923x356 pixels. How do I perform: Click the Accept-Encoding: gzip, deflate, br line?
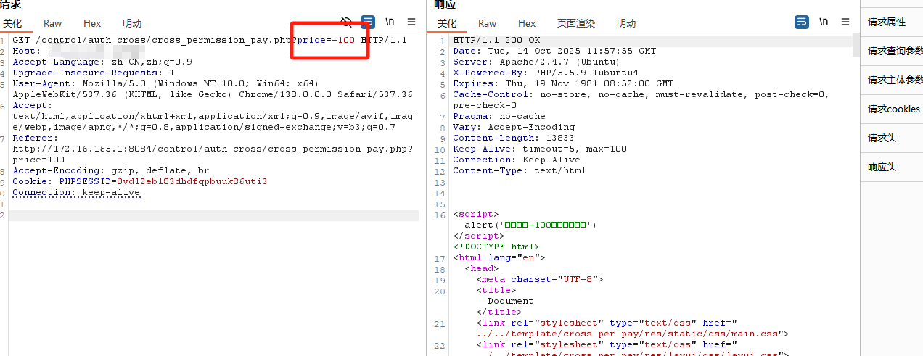pyautogui.click(x=110, y=170)
